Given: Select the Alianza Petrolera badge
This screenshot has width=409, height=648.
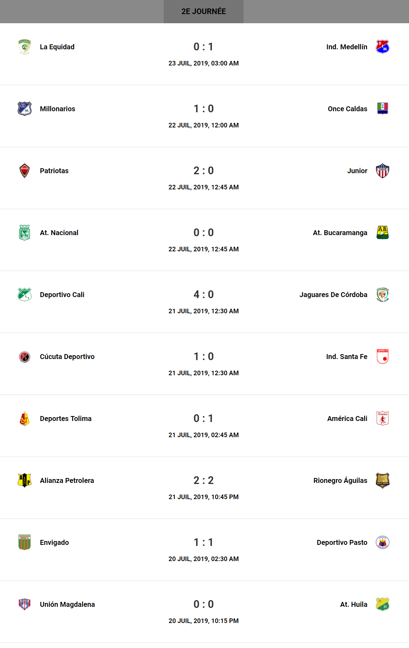Looking at the screenshot, I should [x=25, y=480].
